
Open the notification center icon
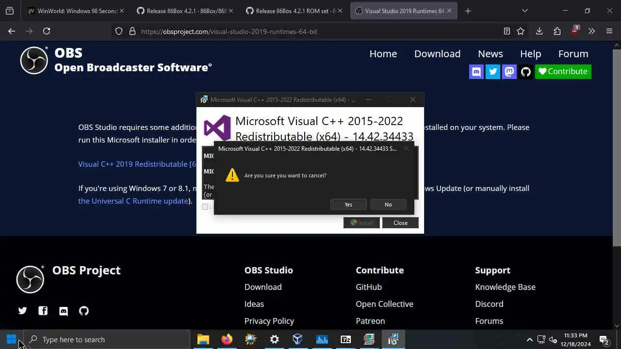point(604,339)
